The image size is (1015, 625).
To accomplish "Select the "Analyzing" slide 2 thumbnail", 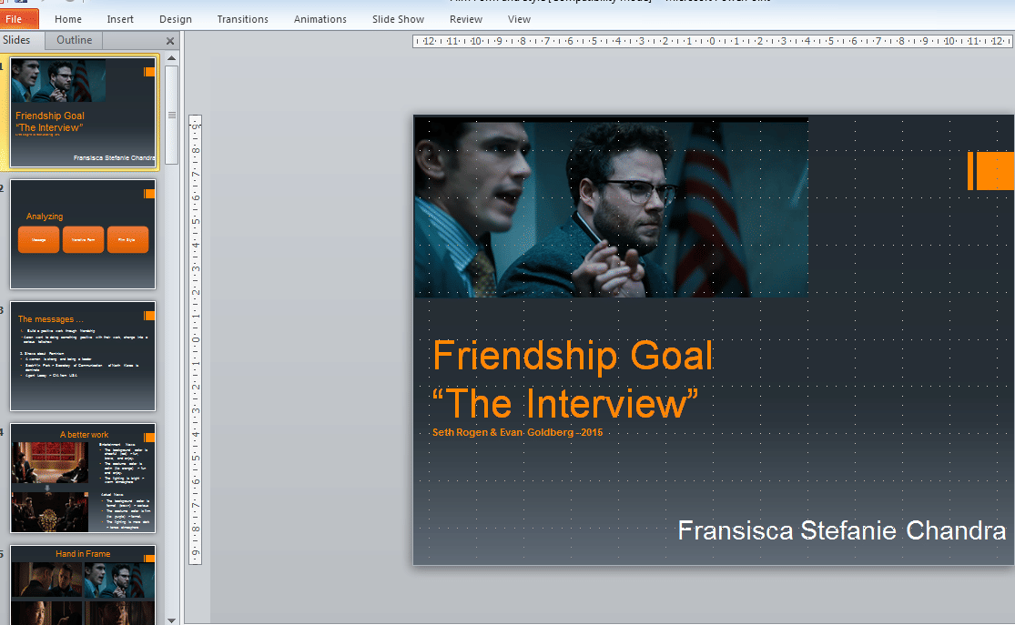I will pyautogui.click(x=83, y=234).
